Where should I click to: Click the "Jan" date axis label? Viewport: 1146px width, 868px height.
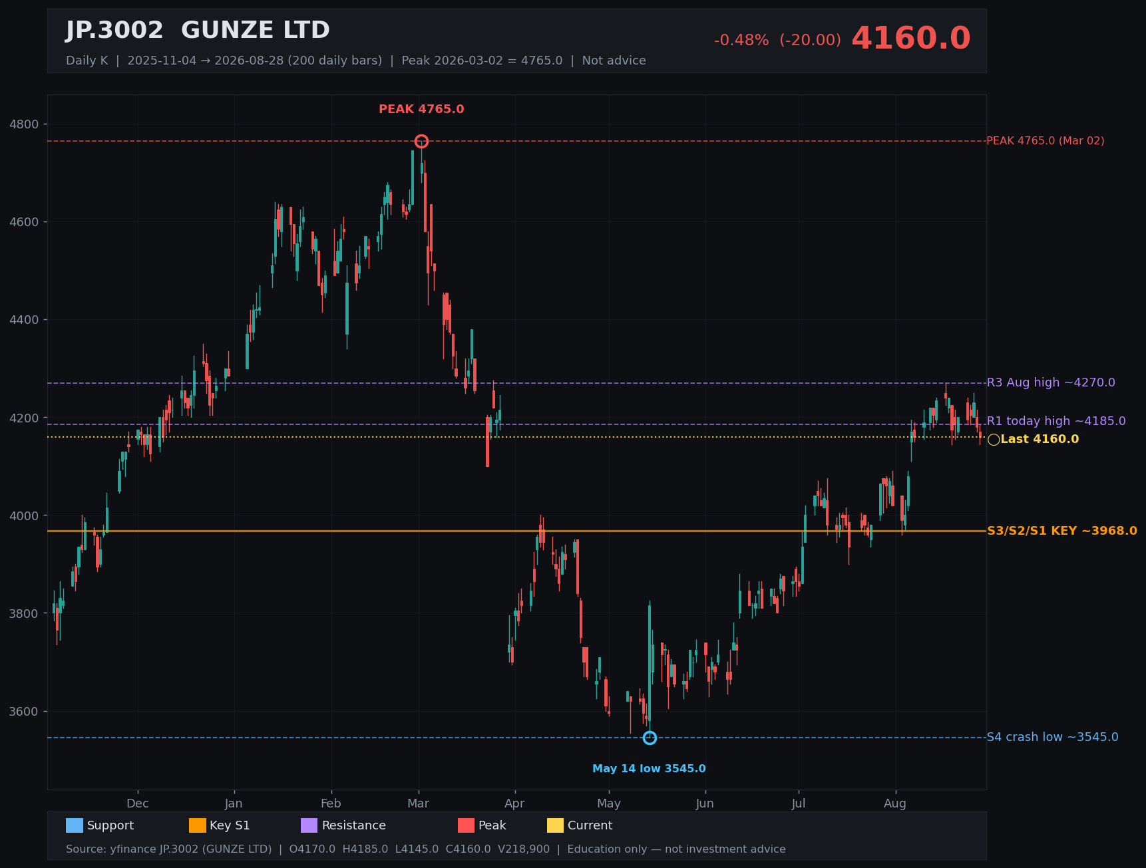tap(234, 803)
